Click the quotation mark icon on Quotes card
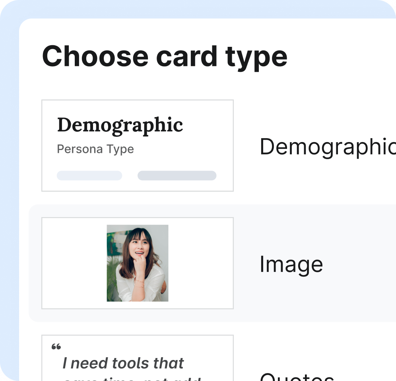Screen dimensions: 396x381 pyautogui.click(x=55, y=346)
